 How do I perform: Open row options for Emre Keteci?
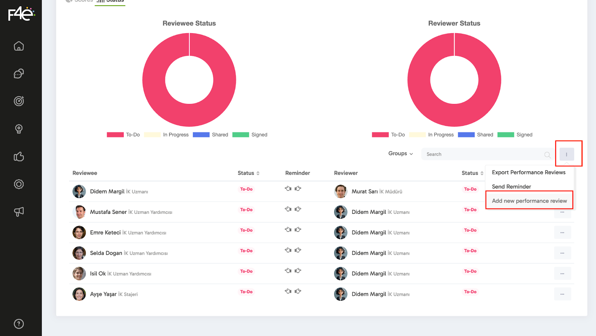pos(562,232)
